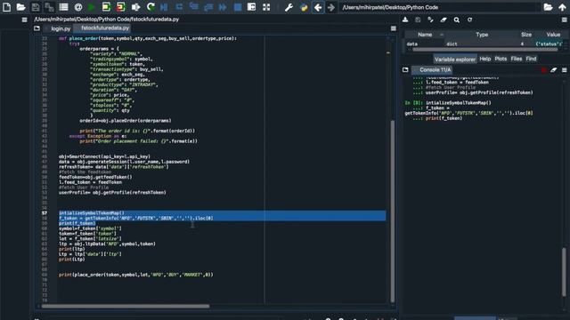
Task: Switch to the login.py editor tab
Action: (x=61, y=28)
